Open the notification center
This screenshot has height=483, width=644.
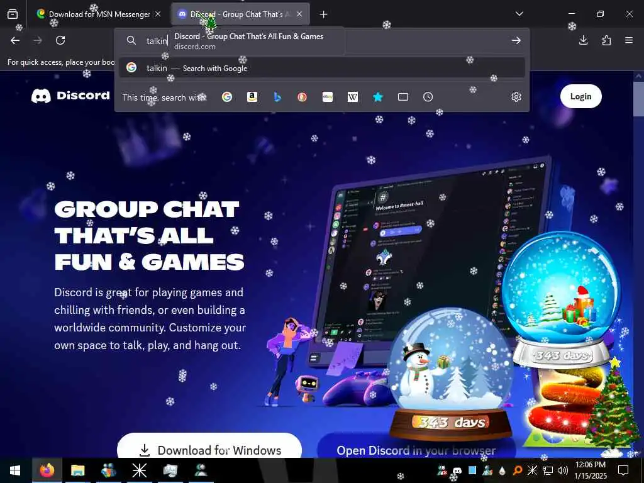tap(623, 470)
